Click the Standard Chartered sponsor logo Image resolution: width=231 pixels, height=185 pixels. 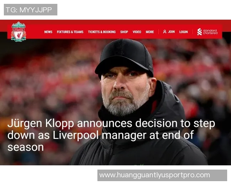point(207,32)
